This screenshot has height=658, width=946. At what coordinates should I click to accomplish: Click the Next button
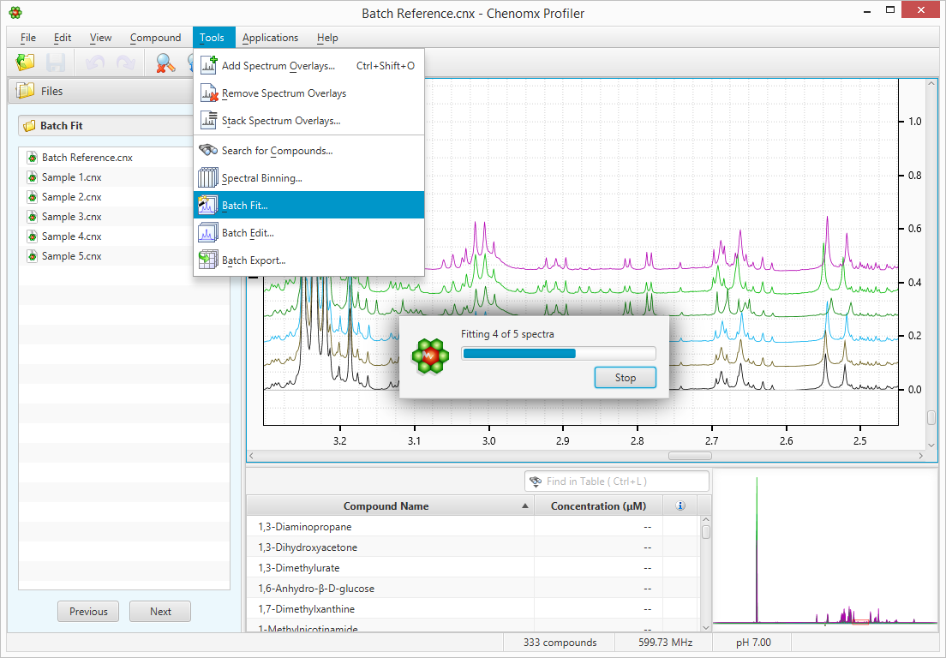point(160,612)
